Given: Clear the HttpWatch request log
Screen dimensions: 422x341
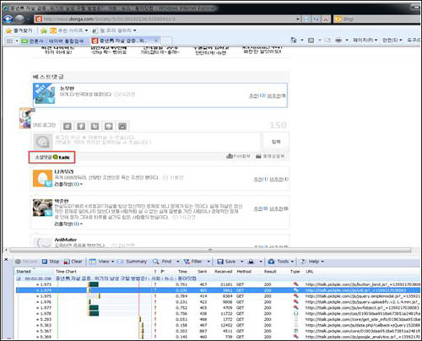Looking at the screenshot, I should pyautogui.click(x=73, y=262).
